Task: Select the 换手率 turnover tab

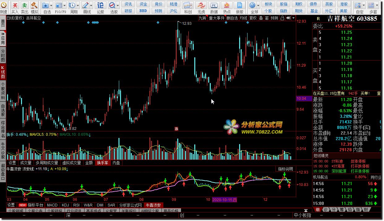Action: point(102,163)
